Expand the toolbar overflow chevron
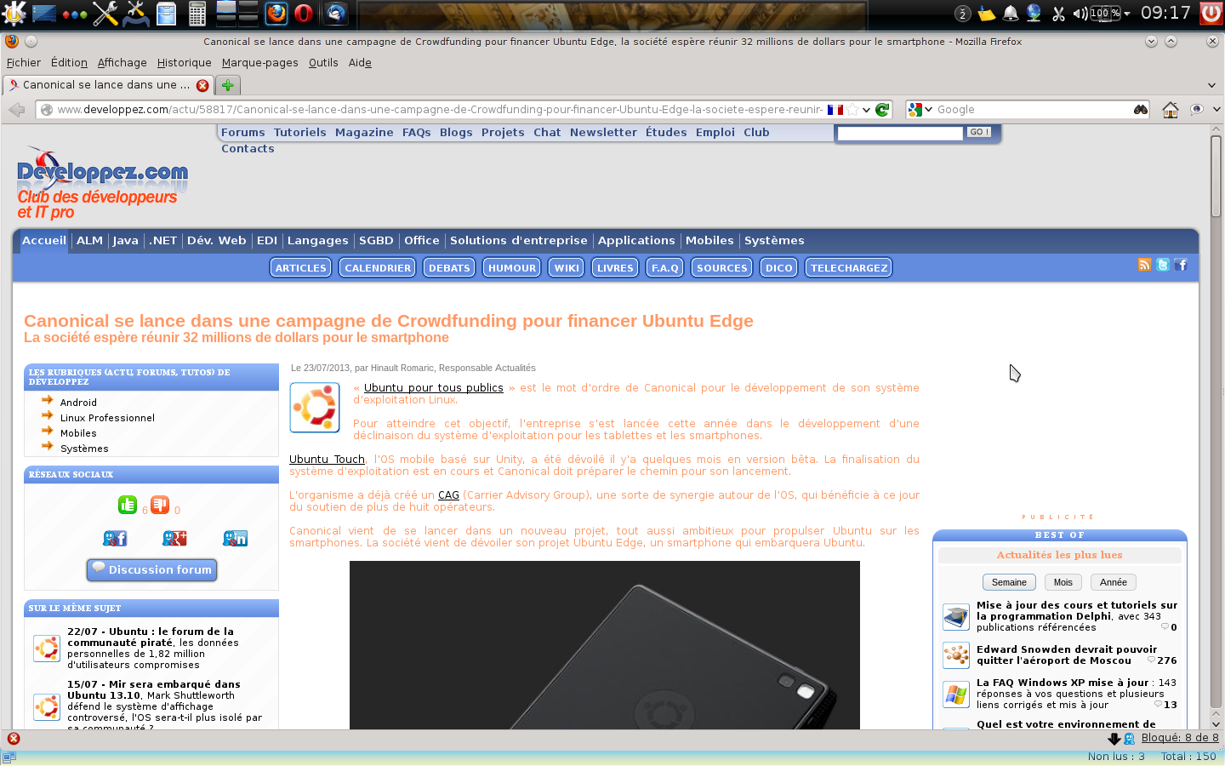Image resolution: width=1225 pixels, height=766 pixels. click(x=1216, y=110)
